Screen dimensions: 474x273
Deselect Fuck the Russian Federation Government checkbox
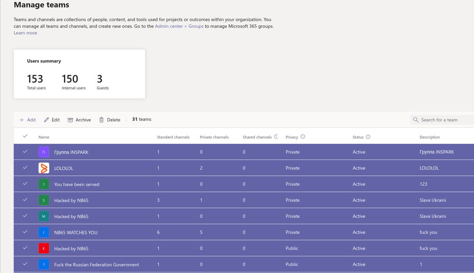[x=25, y=264]
